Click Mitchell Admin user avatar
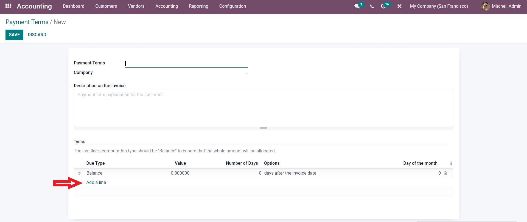 485,6
